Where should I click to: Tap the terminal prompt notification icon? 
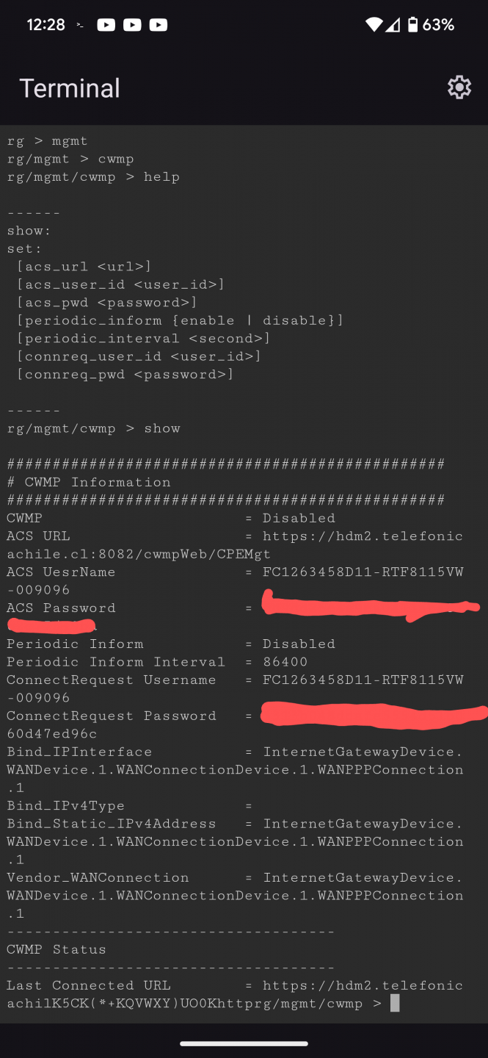[x=80, y=25]
